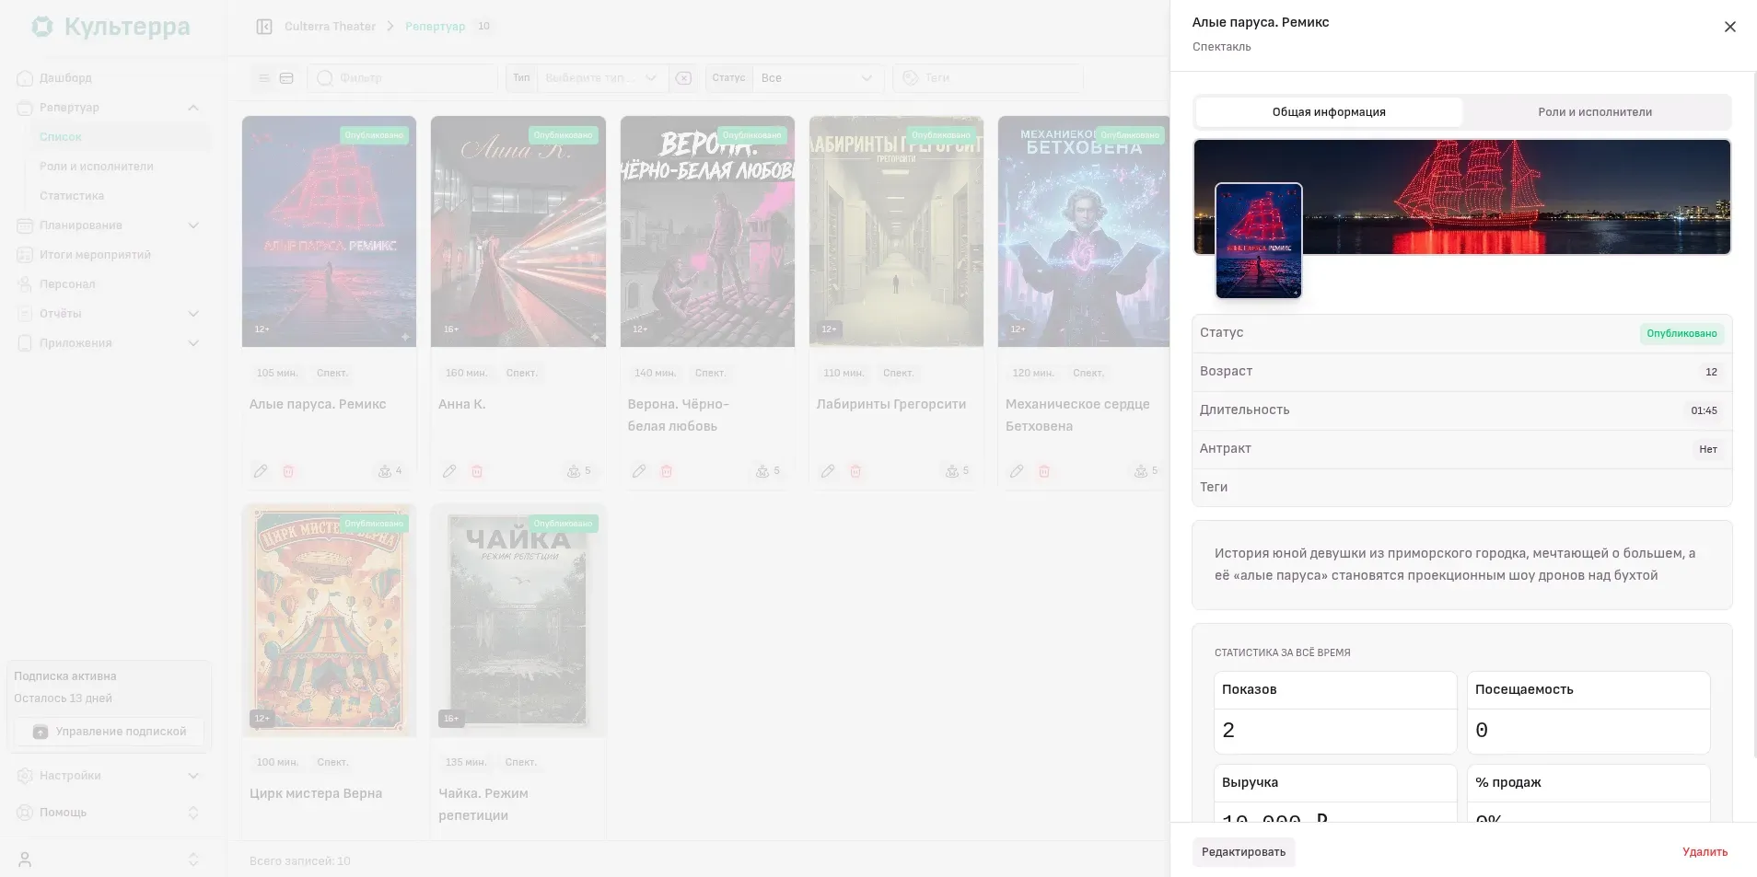Click the pencil icon on Анна К. card

(x=449, y=471)
